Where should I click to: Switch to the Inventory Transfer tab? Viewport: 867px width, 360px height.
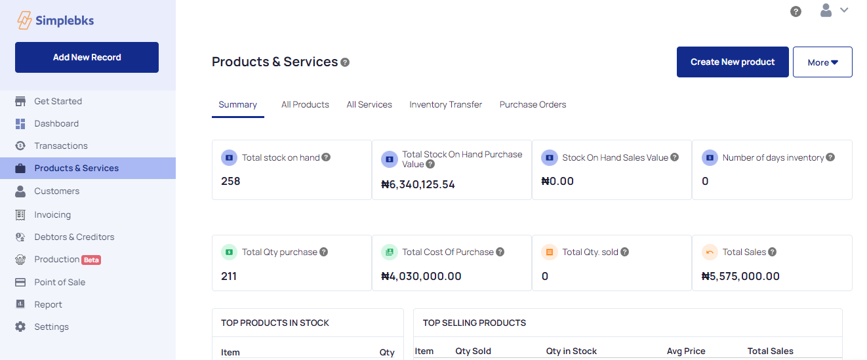(x=445, y=104)
